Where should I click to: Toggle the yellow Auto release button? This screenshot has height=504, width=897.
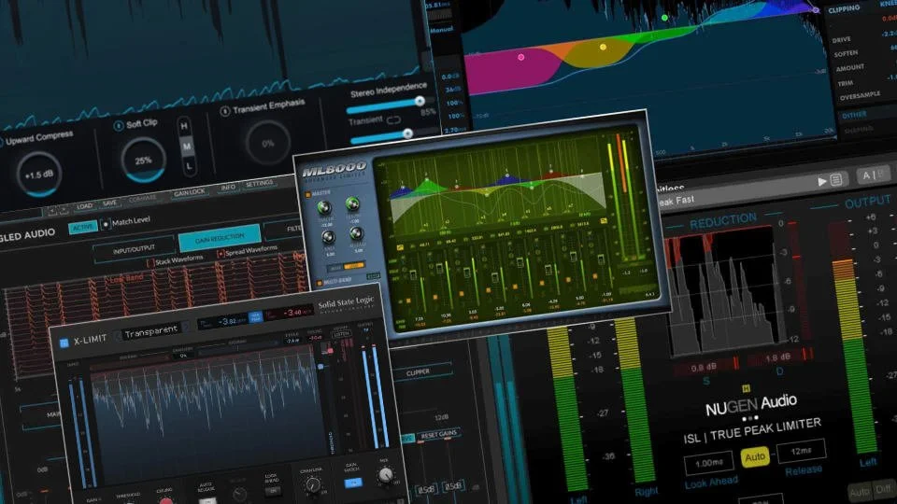(x=755, y=457)
